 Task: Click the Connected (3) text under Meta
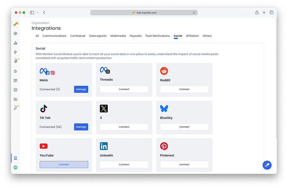coord(50,89)
